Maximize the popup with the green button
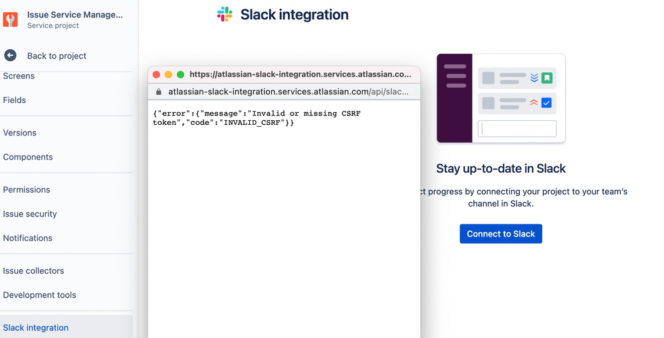The width and height of the screenshot is (664, 338). 180,74
